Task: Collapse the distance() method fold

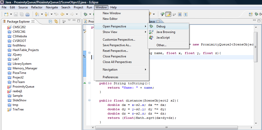Action: pos(89,100)
